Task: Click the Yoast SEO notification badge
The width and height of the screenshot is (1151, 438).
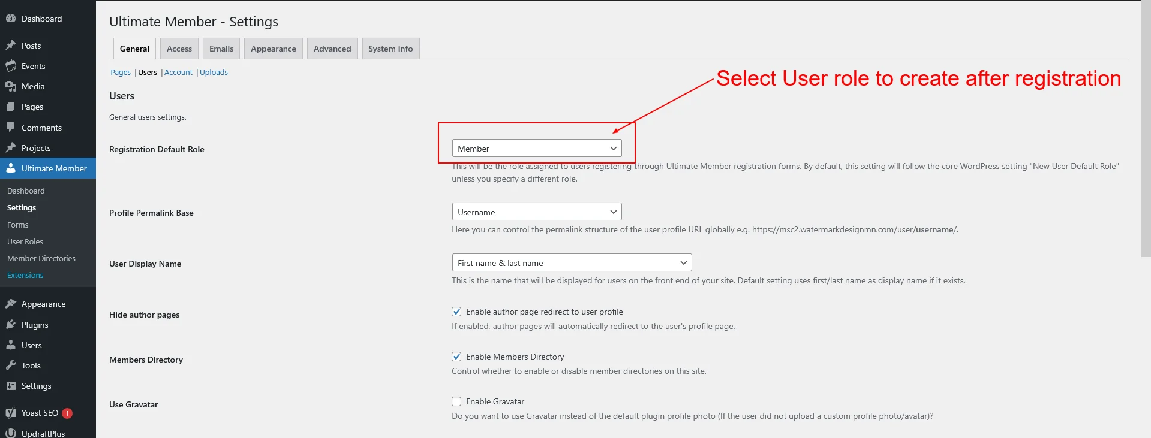Action: pyautogui.click(x=67, y=413)
